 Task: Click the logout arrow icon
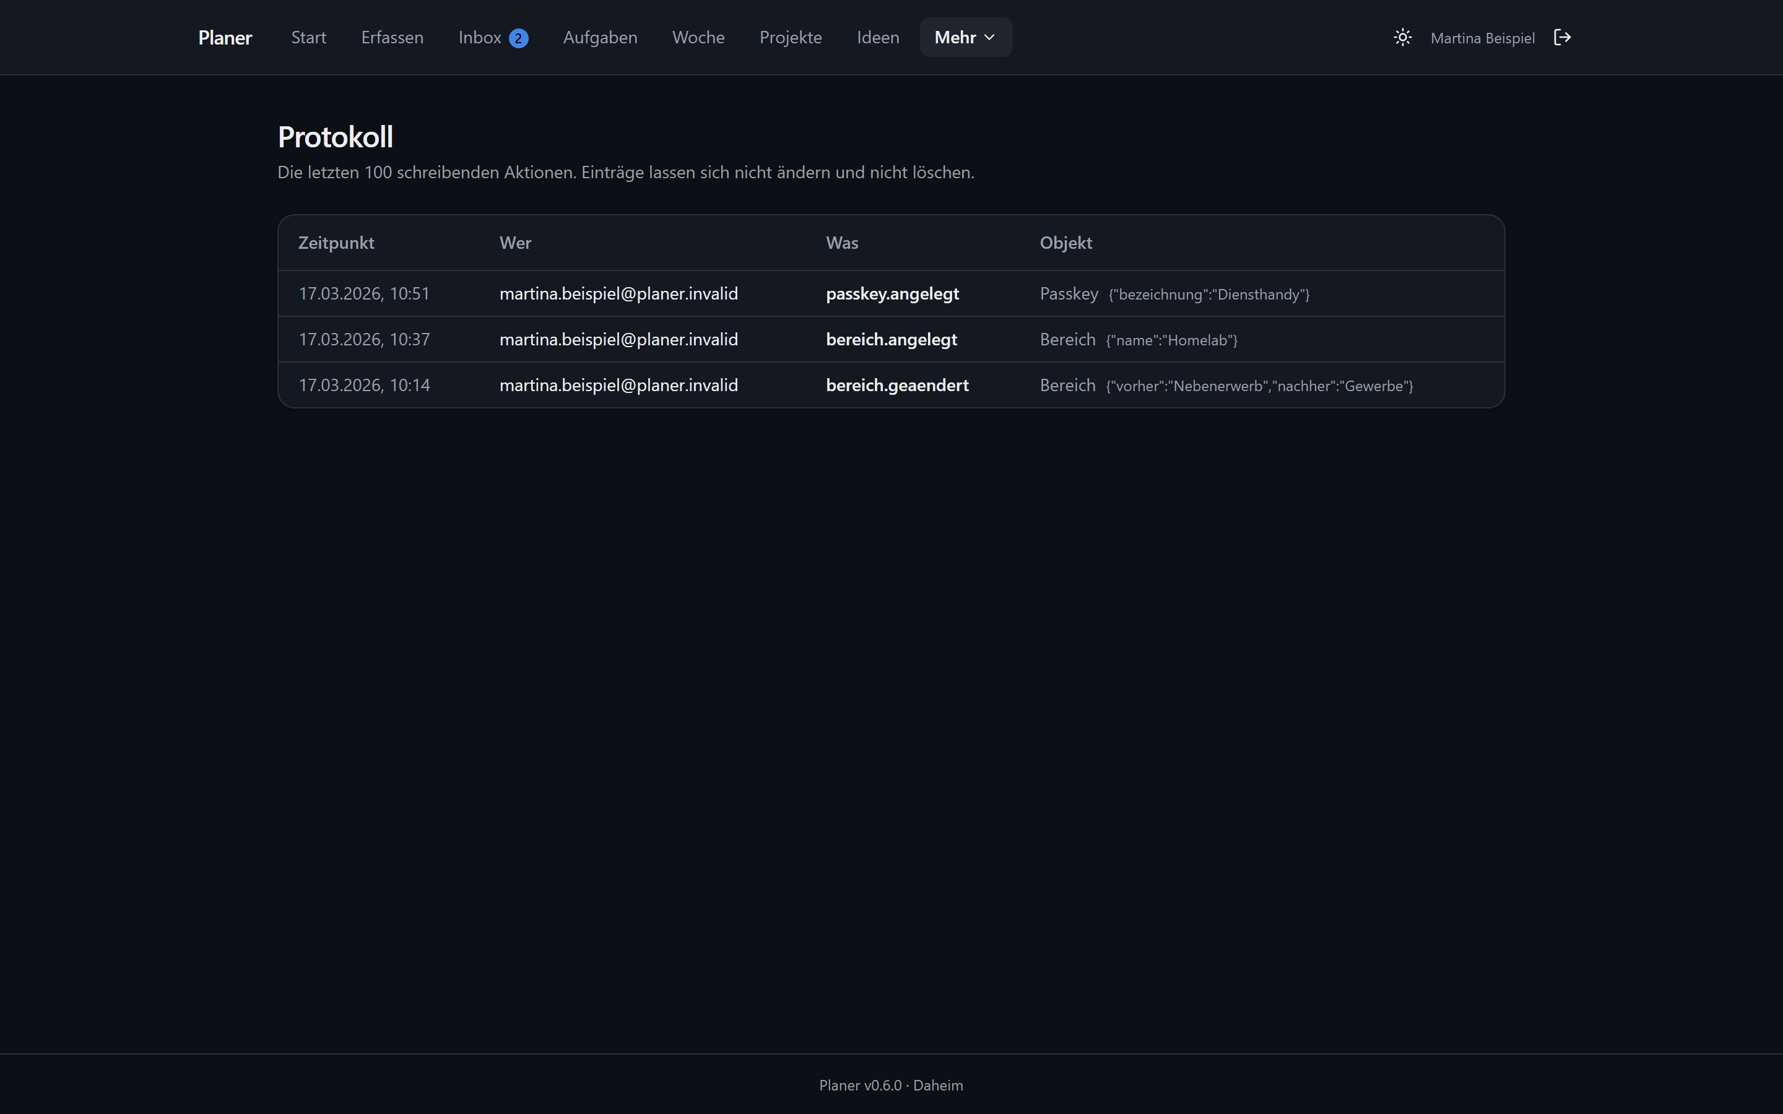[x=1562, y=38]
